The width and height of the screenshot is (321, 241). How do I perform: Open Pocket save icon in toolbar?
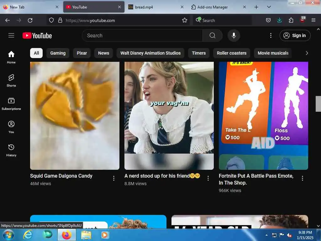tap(268, 20)
